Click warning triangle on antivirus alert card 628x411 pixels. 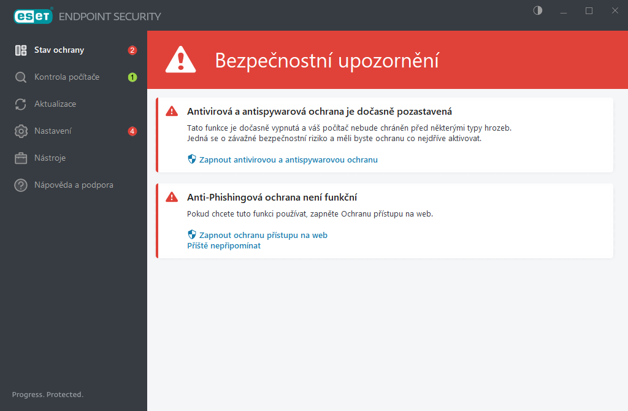click(172, 112)
